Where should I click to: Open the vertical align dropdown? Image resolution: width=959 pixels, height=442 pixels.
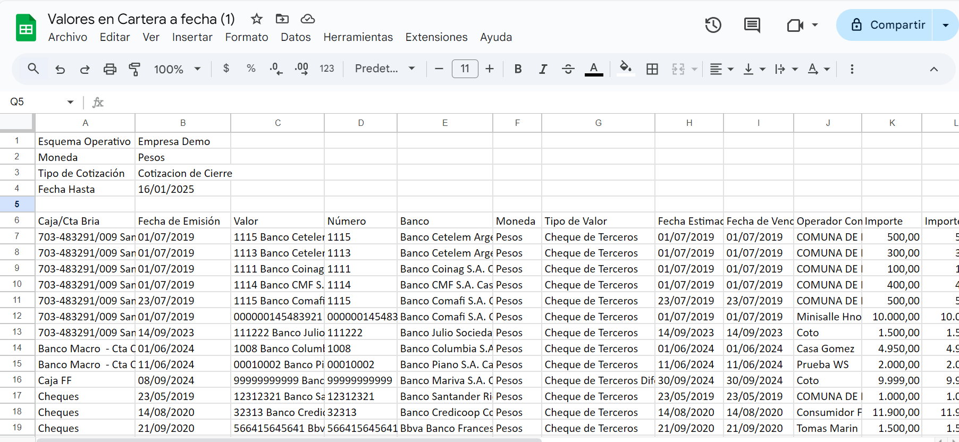(x=754, y=69)
